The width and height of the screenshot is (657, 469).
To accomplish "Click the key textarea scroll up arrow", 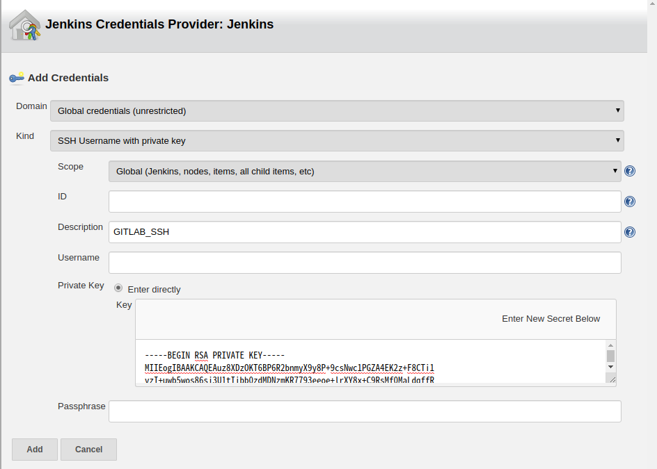I will 610,345.
